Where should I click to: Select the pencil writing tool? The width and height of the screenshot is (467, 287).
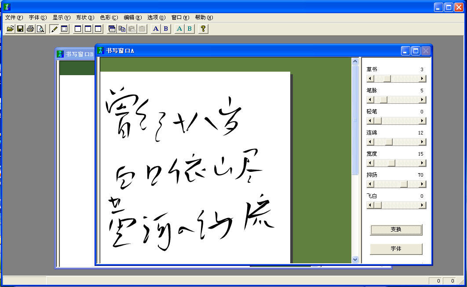coord(55,29)
